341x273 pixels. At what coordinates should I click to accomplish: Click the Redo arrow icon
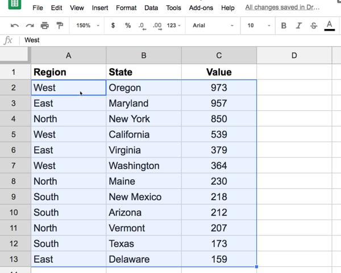pos(30,26)
